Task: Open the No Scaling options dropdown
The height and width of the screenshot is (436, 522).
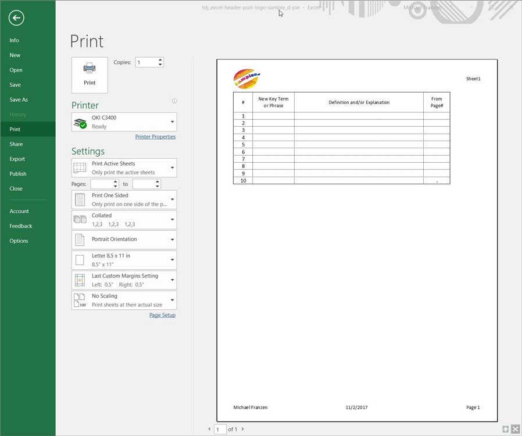Action: click(124, 301)
